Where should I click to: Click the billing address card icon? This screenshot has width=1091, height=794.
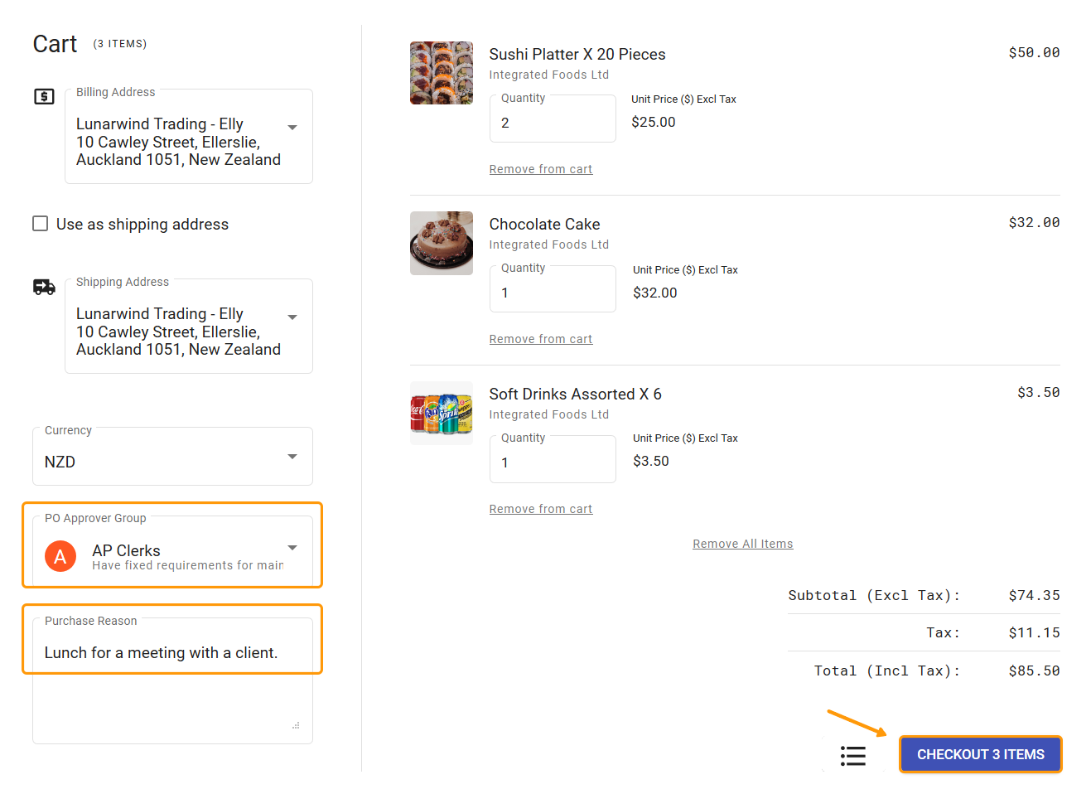[43, 96]
